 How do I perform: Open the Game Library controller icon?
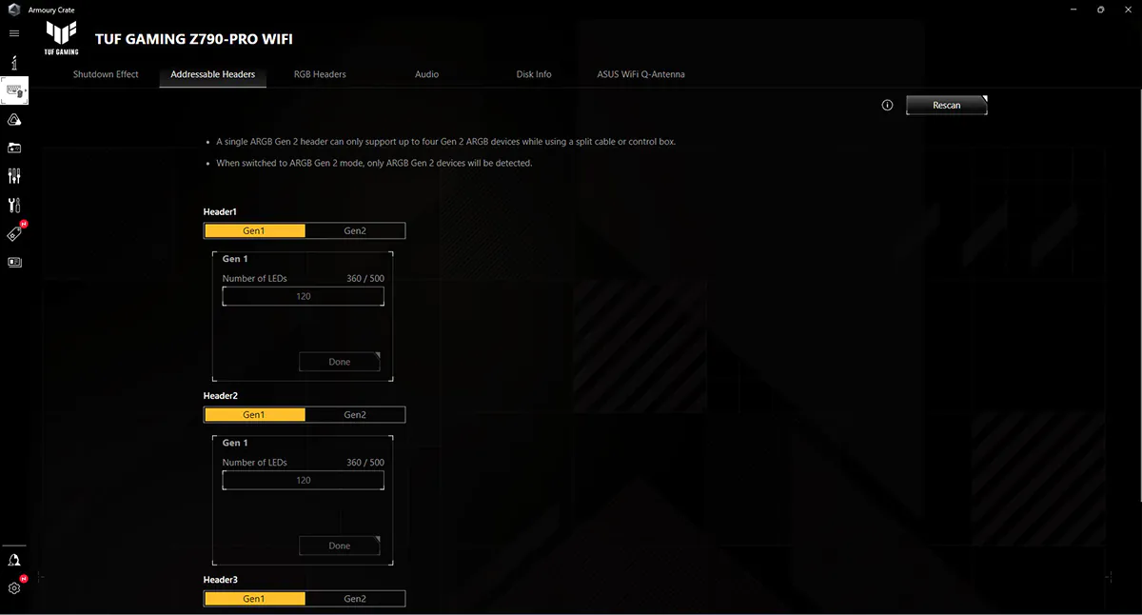[x=14, y=148]
